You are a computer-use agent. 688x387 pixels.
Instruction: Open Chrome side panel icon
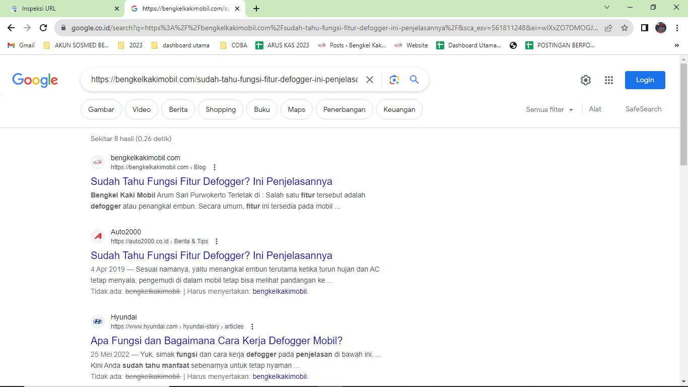[644, 28]
